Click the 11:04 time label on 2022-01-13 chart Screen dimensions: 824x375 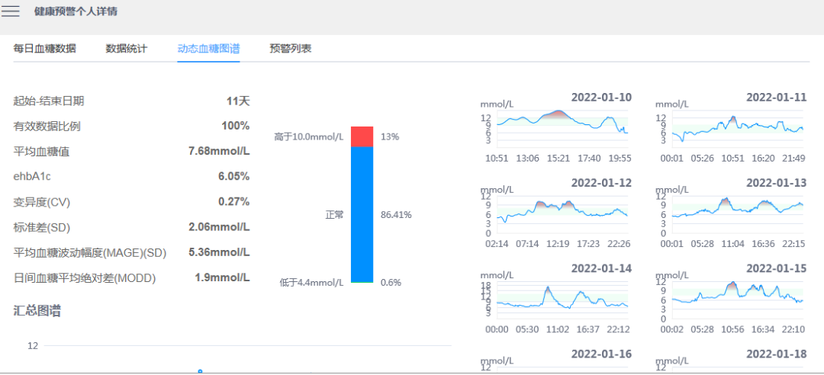pos(732,244)
